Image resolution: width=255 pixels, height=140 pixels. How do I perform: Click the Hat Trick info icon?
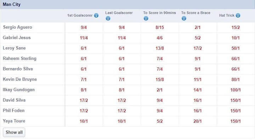[238, 16]
